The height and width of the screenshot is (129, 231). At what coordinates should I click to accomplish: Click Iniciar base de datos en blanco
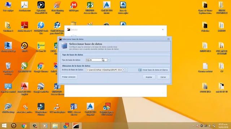tap(153, 70)
